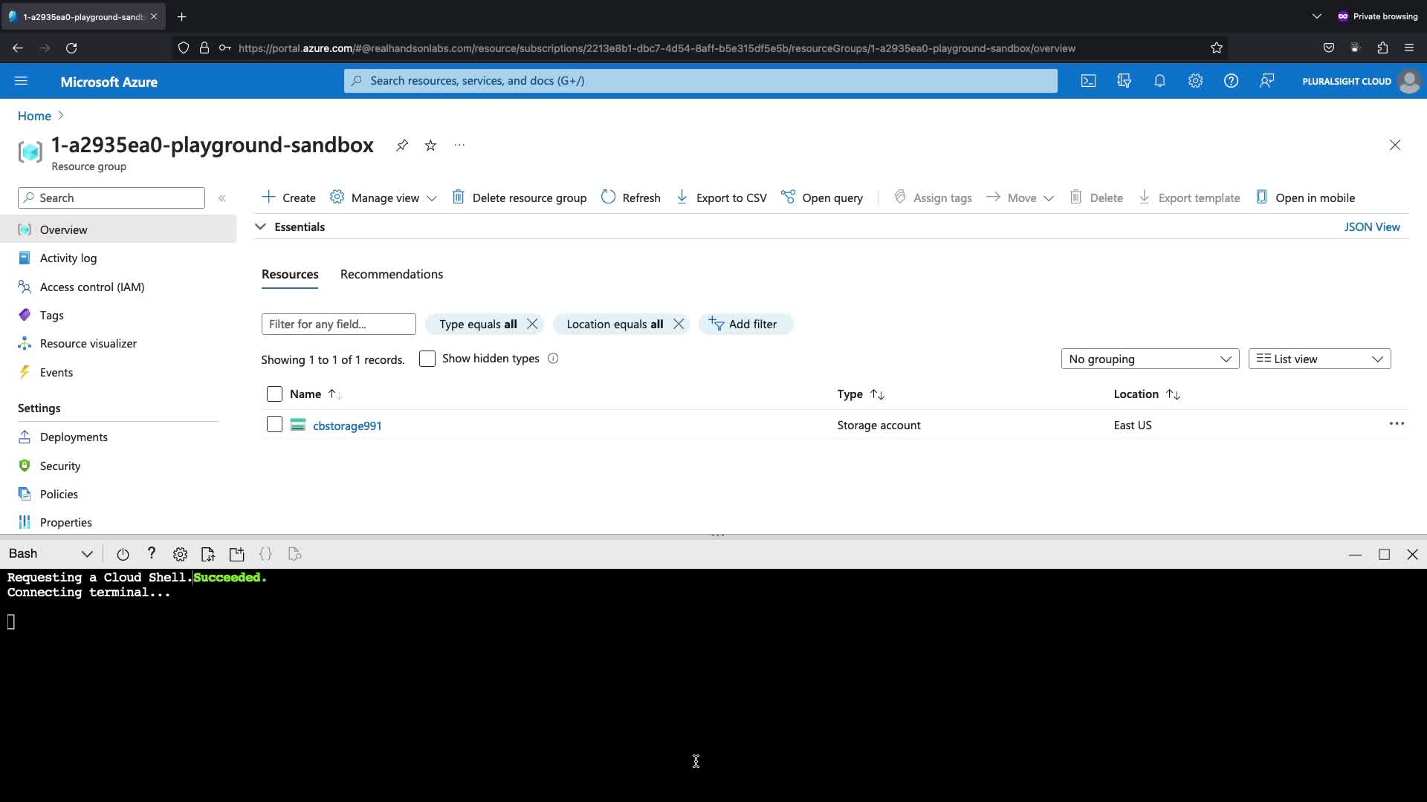
Task: Open portal settings gear icon
Action: 1195,81
